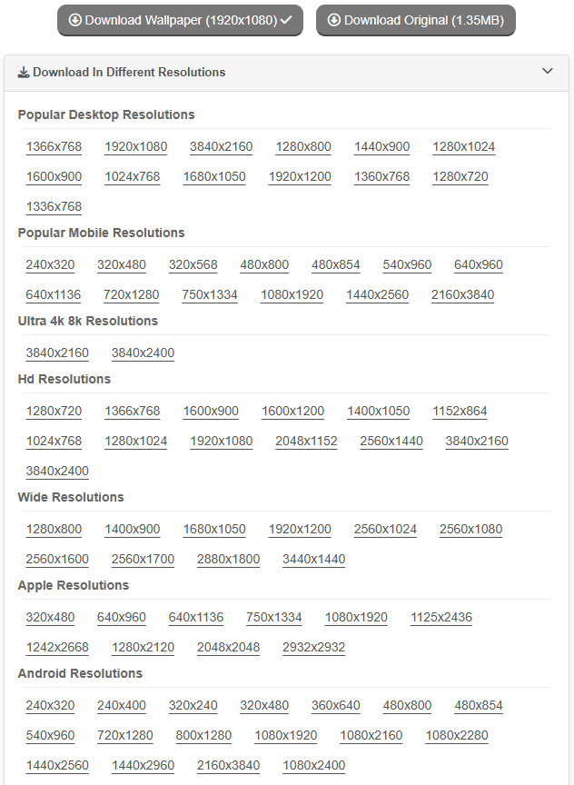Click the download icon beside 'Download In Different Resolutions'
Screen dimensions: 574x785
pos(24,73)
